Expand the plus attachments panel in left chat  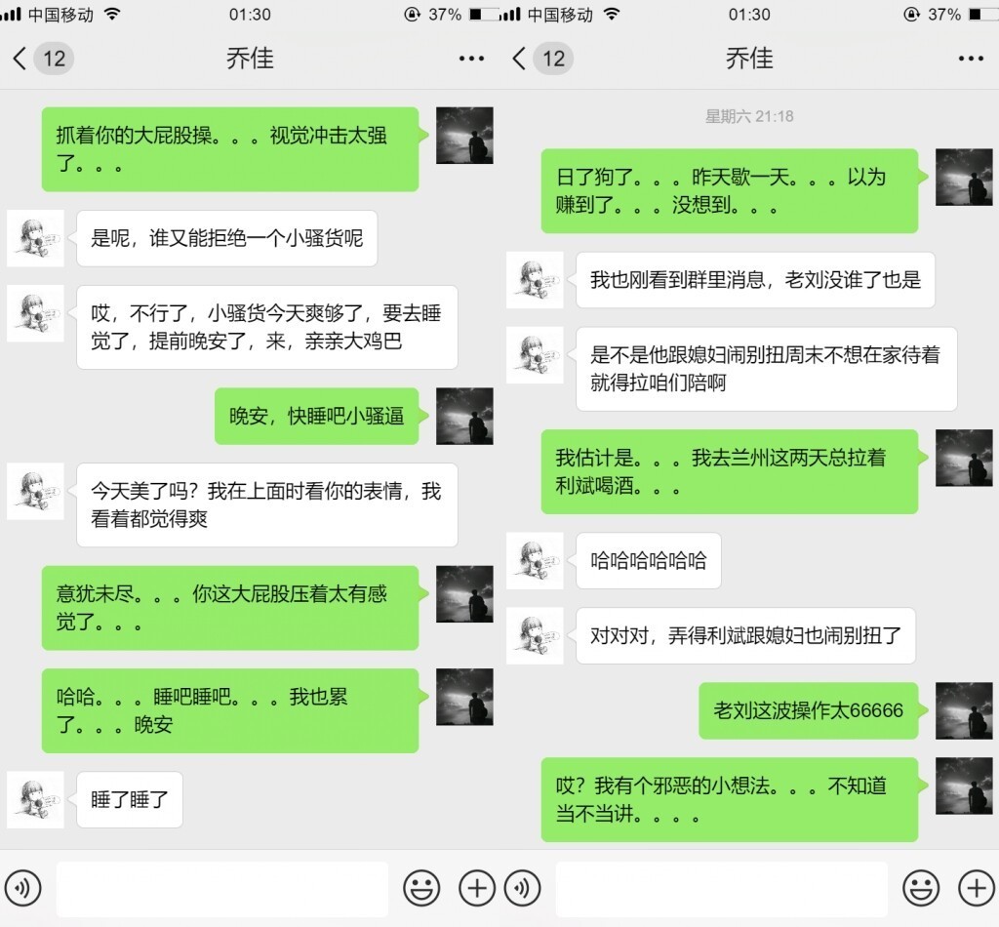pyautogui.click(x=477, y=888)
